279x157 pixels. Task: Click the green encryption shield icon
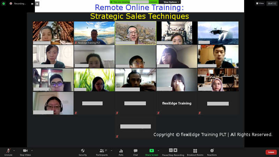[x=4, y=3]
